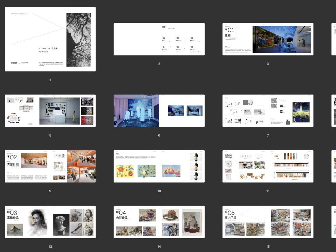The height and width of the screenshot is (252, 336).
Task: Click the page number label 1
Action: click(50, 80)
